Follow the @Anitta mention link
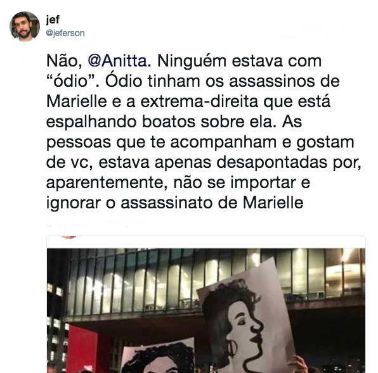 click(117, 61)
